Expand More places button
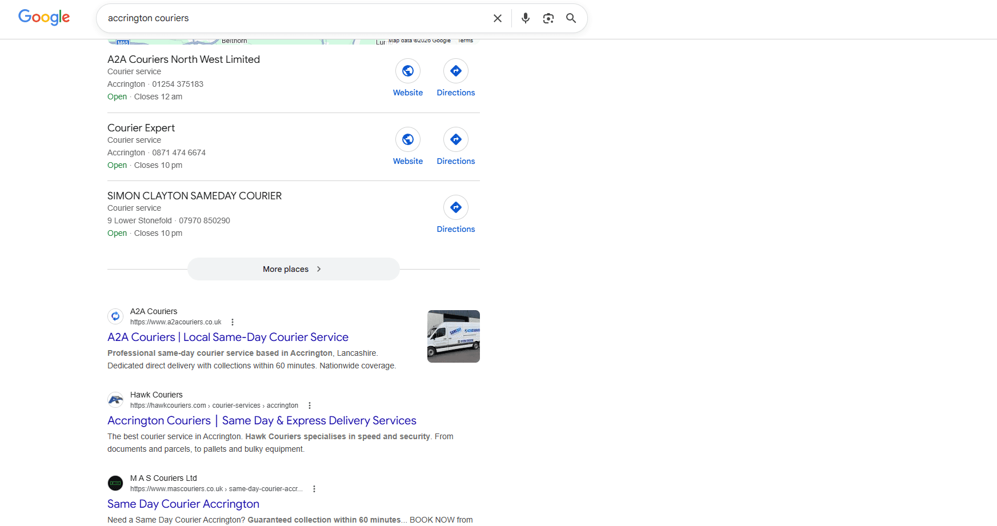Viewport: 997px width, 526px height. point(294,269)
